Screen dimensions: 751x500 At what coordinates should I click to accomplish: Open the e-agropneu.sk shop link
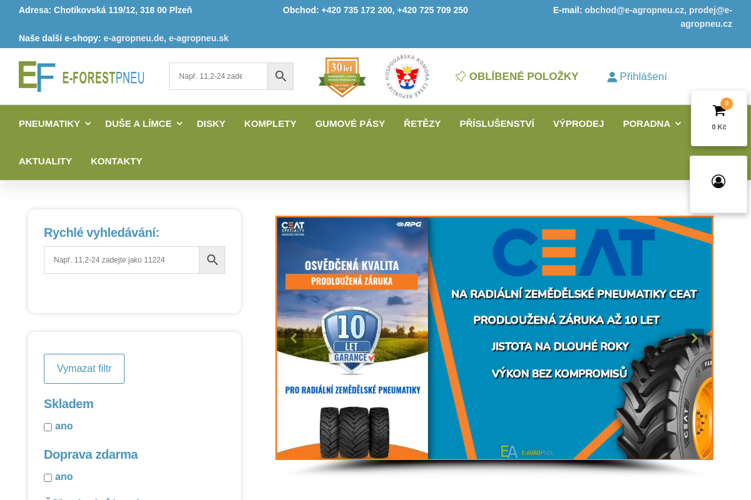pos(198,38)
